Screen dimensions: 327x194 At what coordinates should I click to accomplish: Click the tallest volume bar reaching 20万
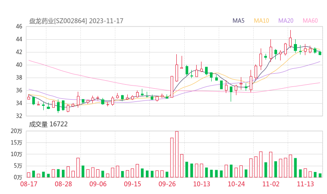177,154
